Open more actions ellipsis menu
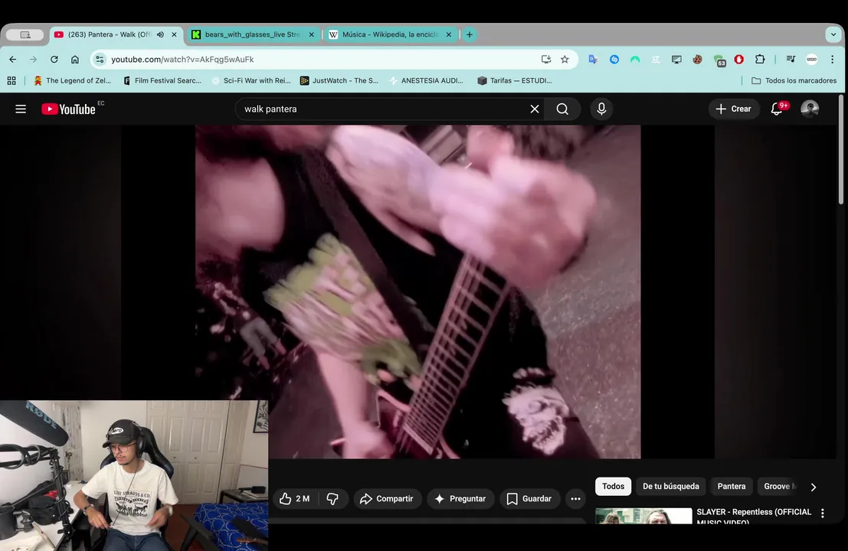 (575, 499)
